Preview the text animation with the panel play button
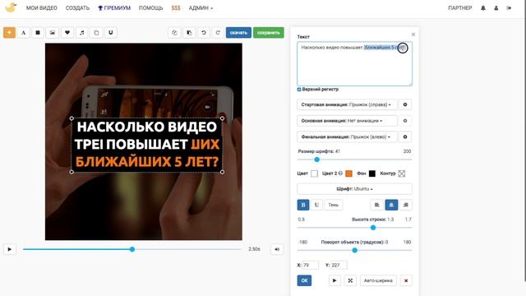526x296 pixels. (x=335, y=280)
